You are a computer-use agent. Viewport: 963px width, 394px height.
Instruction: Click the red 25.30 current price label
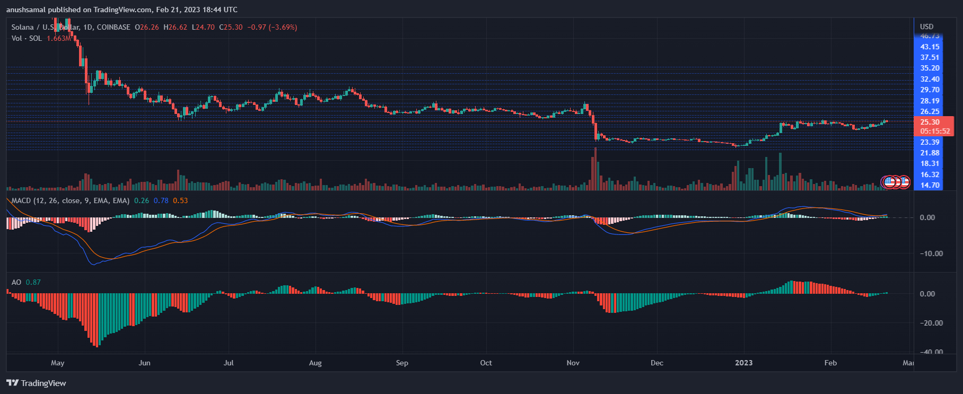coord(930,122)
